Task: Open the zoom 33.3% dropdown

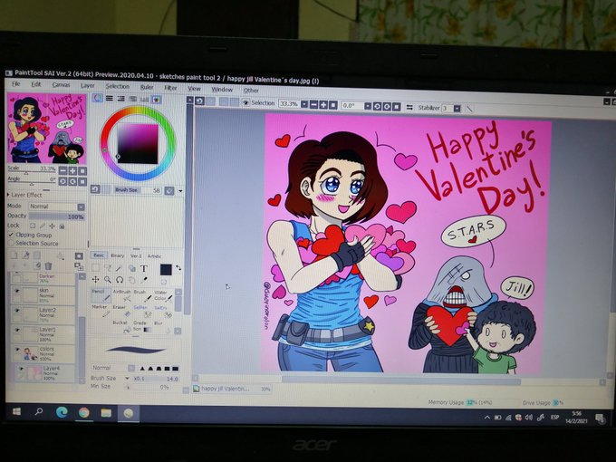Action: (304, 104)
